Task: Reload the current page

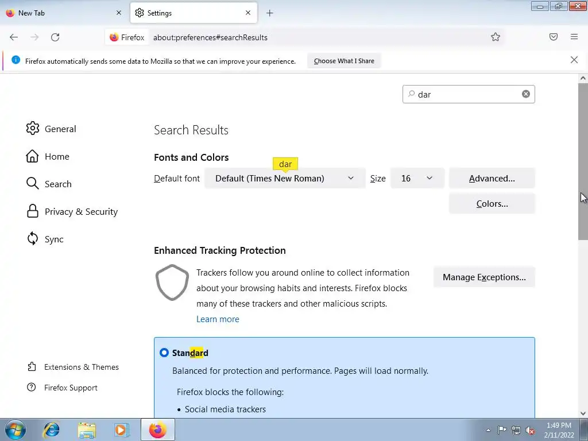Action: 55,37
